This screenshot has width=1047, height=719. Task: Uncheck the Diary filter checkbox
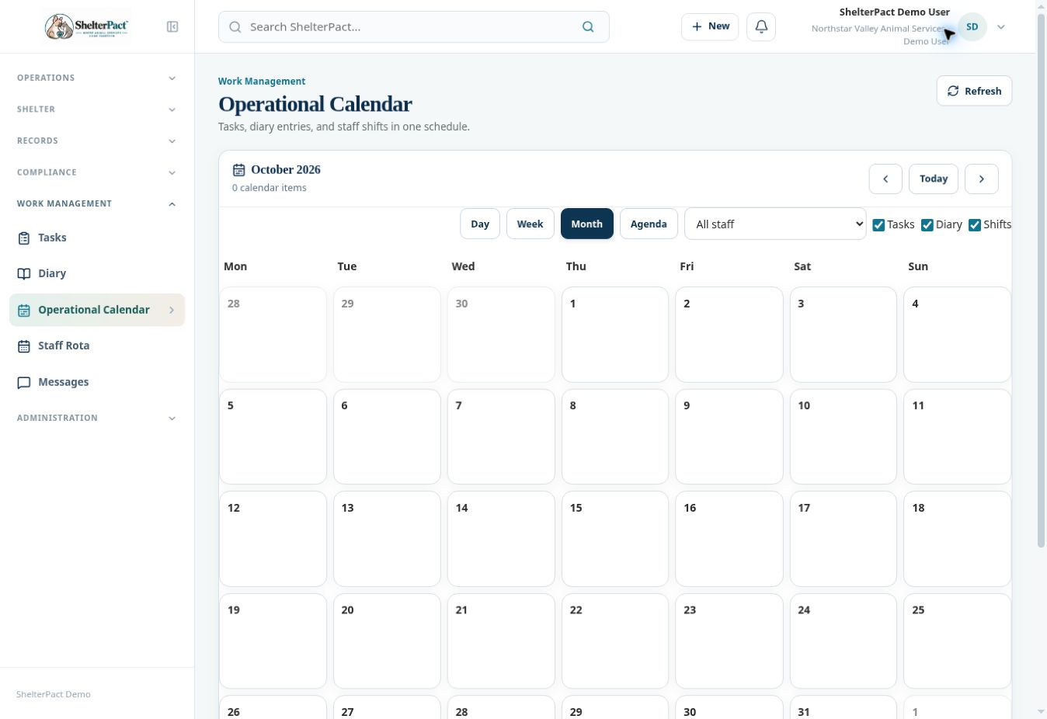click(927, 224)
